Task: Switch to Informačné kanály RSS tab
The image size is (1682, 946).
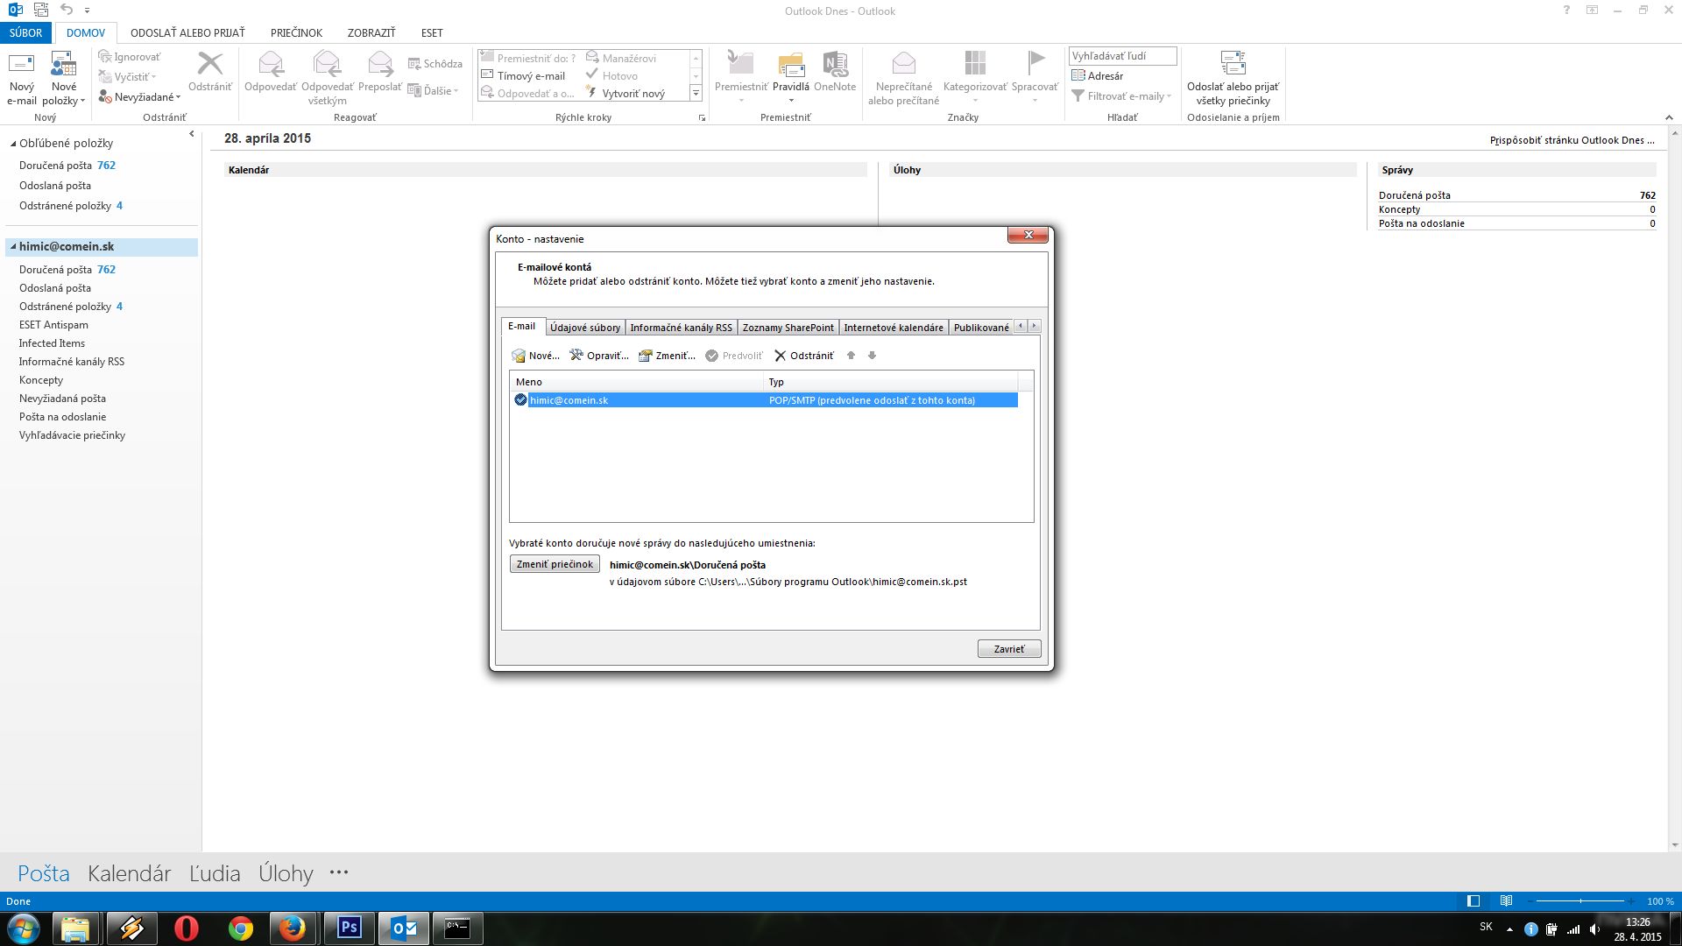Action: click(681, 328)
